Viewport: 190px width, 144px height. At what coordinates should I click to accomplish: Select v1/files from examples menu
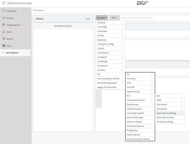tap(110, 35)
